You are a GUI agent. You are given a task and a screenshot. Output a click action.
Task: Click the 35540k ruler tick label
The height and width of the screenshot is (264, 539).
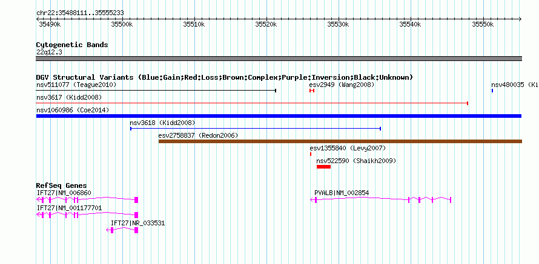[x=411, y=24]
